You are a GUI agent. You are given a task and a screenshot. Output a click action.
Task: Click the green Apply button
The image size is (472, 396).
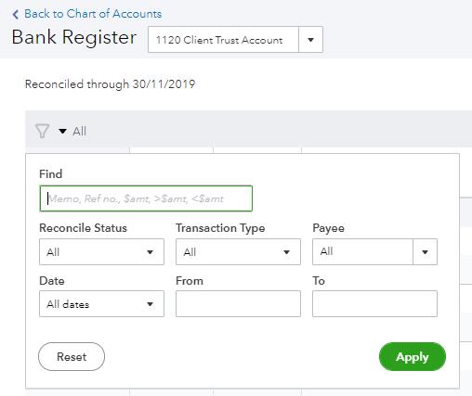pos(413,356)
